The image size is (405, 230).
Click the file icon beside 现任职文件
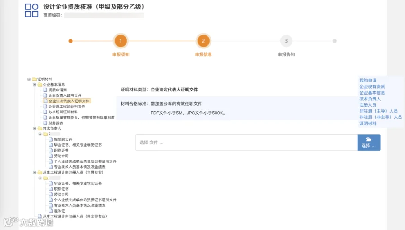point(51,139)
